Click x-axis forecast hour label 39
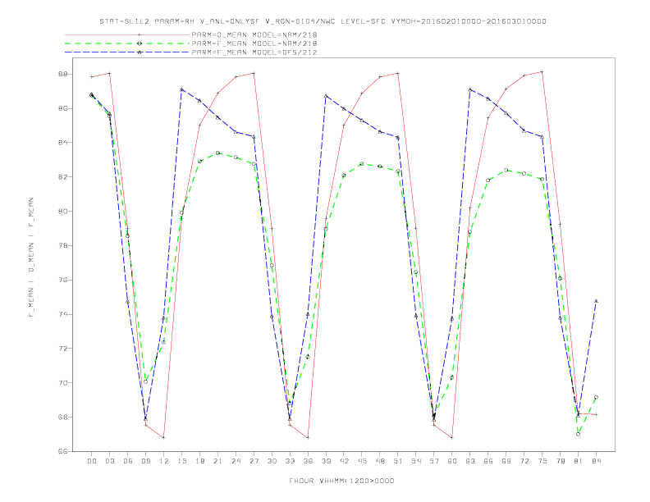 tap(326, 461)
